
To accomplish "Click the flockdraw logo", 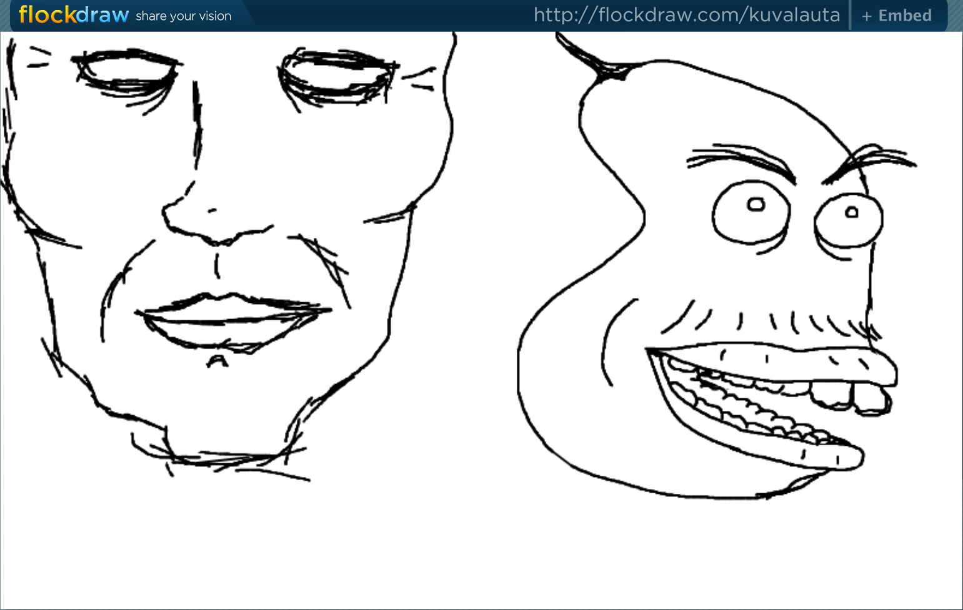I will point(74,15).
